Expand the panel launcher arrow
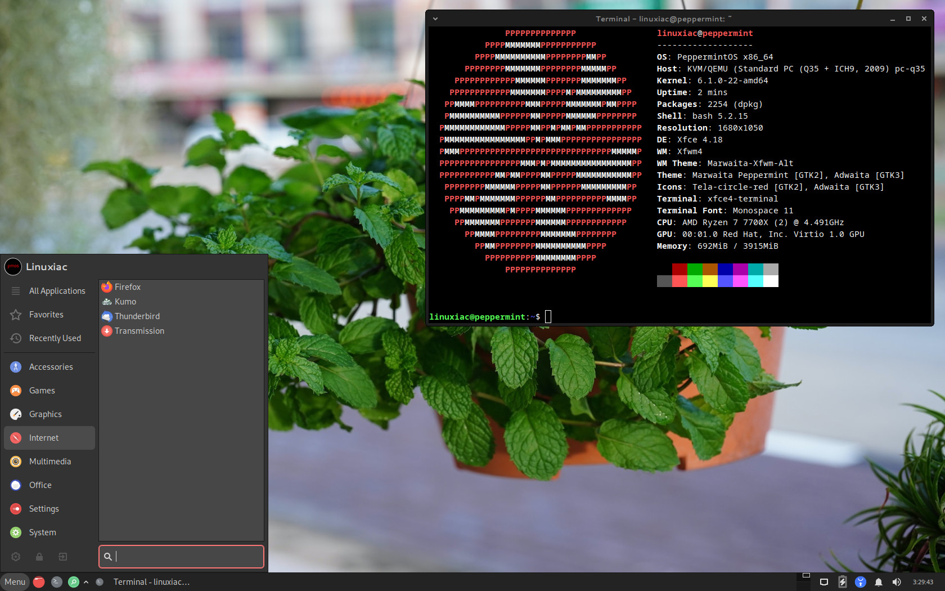Viewport: 945px width, 591px height. click(86, 582)
